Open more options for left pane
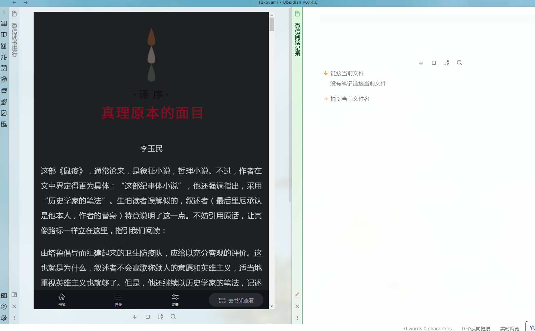The image size is (535, 331). [14, 318]
